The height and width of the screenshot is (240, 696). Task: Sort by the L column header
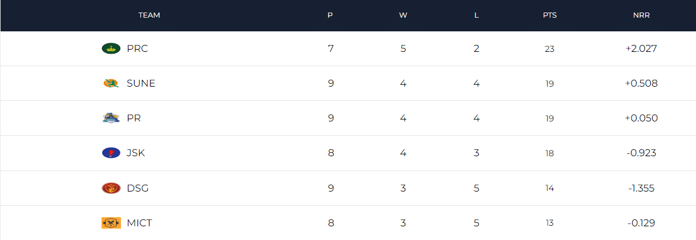[476, 15]
